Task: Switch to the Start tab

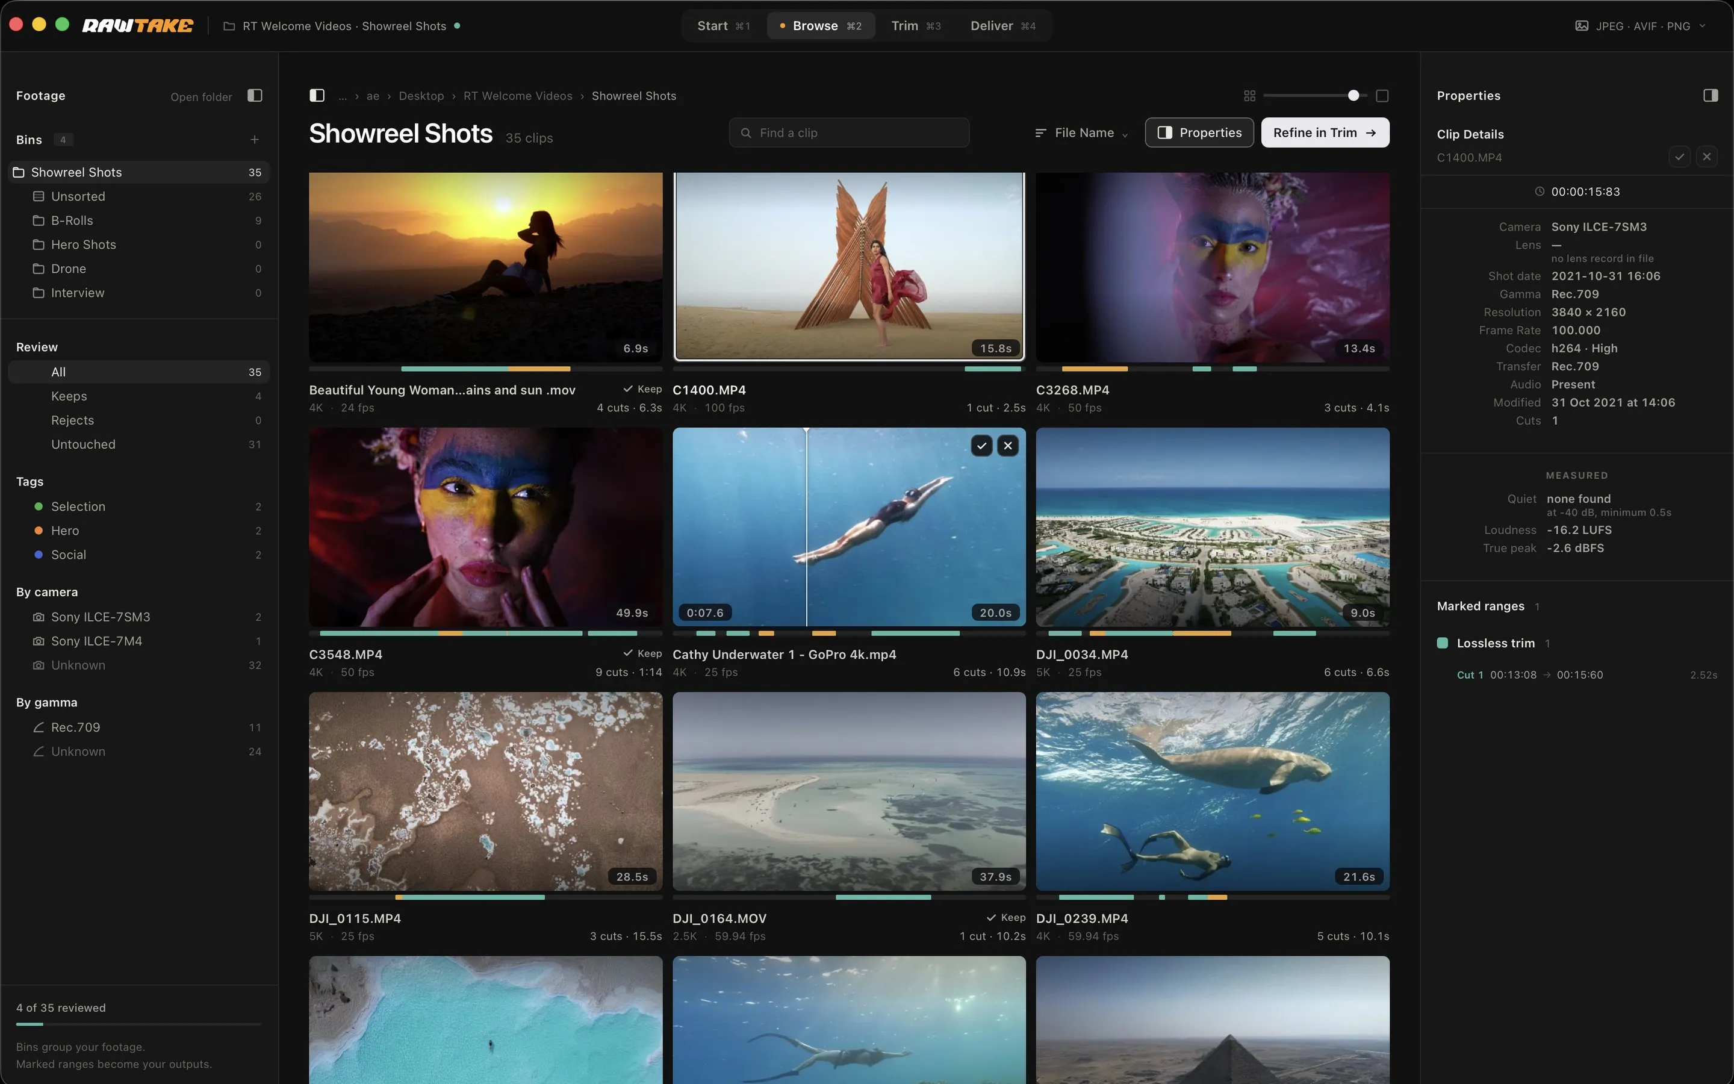Action: 724,26
